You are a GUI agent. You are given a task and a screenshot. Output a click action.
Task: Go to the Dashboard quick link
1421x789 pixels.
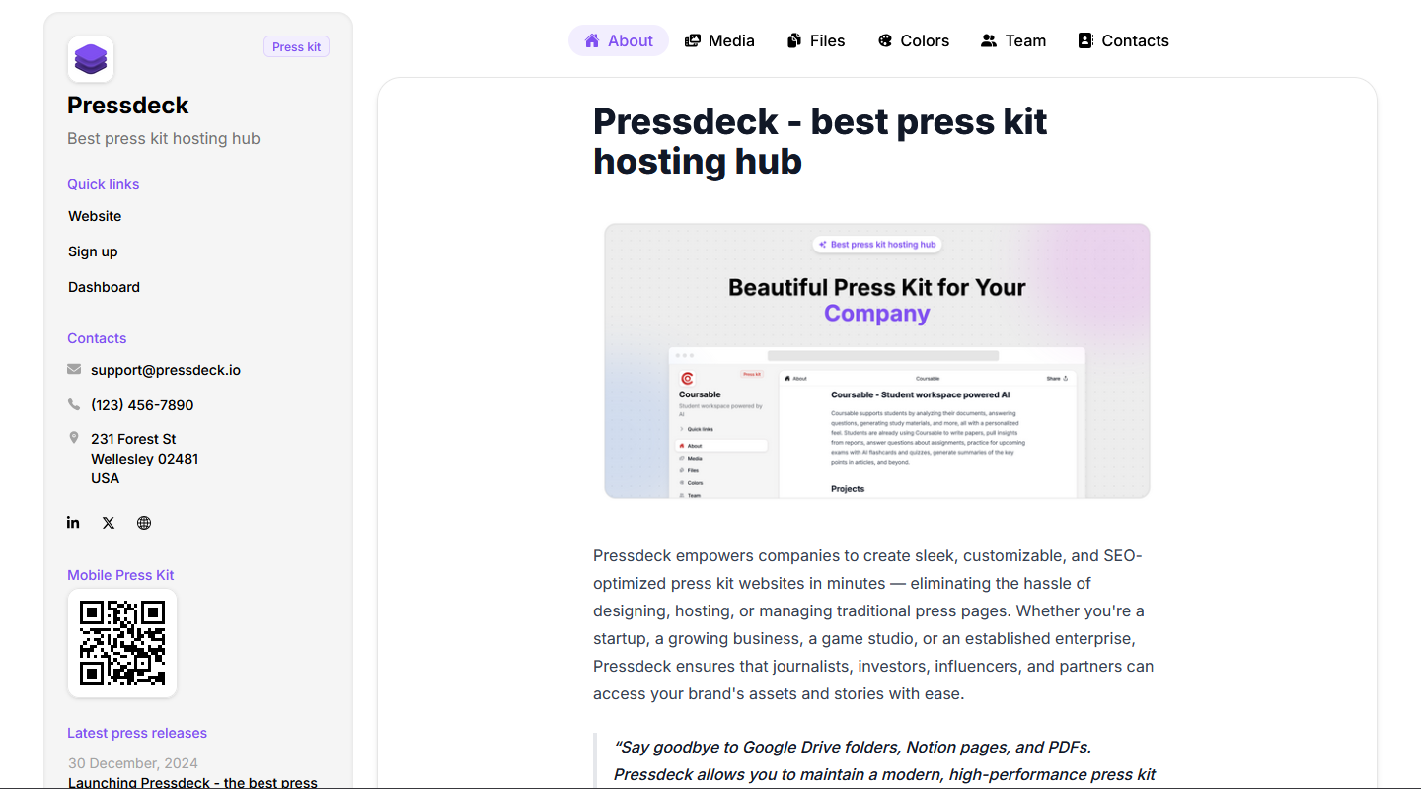click(104, 287)
